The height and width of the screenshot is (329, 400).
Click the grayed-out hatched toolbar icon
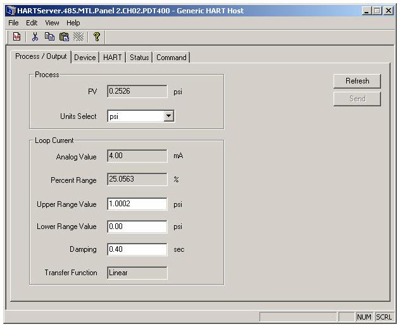click(78, 37)
